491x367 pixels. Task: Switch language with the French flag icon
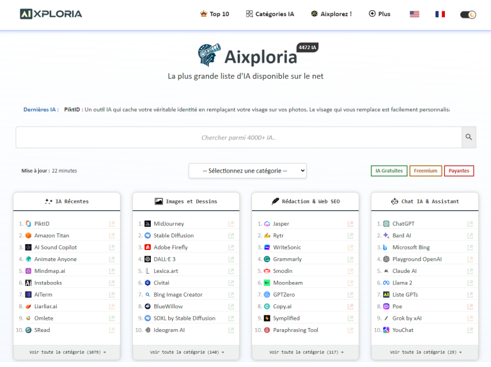440,14
